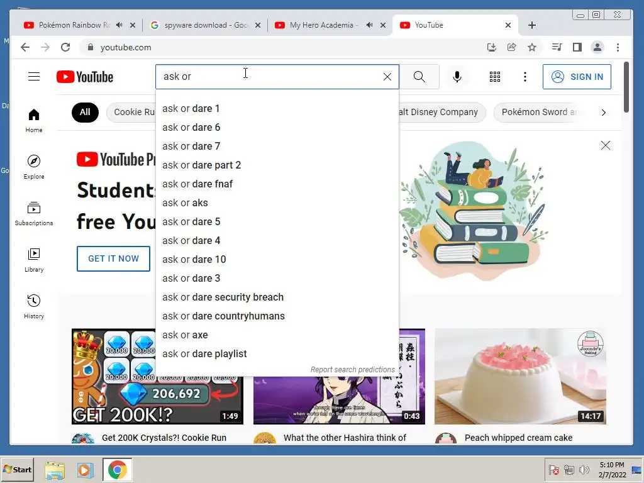Screen dimensions: 644x483
Task: Pick 'ask or dare playlist' suggestion
Action: tap(277, 354)
